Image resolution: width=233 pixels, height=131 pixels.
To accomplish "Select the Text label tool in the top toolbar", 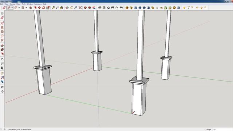I will click(58, 8).
